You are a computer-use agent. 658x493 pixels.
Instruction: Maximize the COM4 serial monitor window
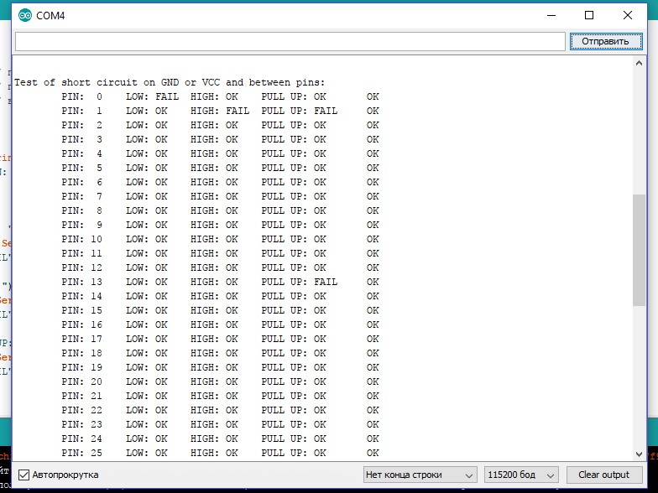pos(589,15)
